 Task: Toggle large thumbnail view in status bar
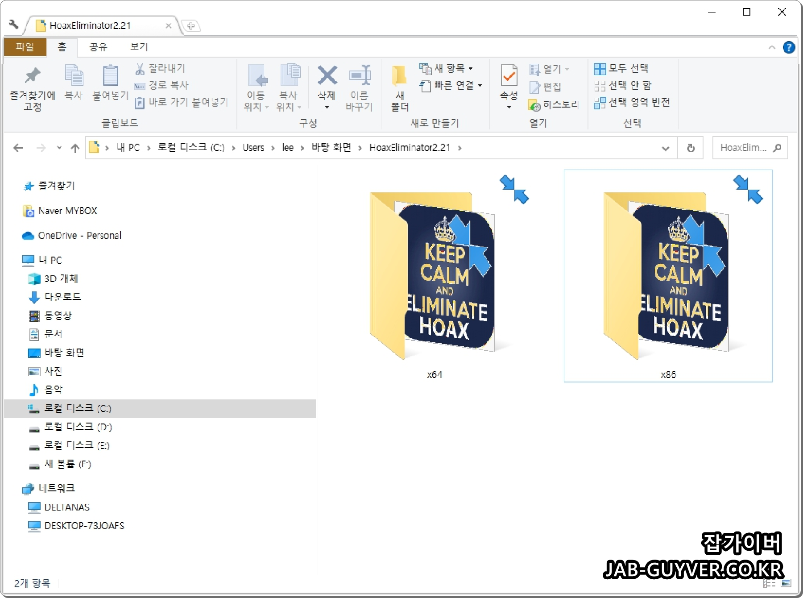(x=786, y=583)
